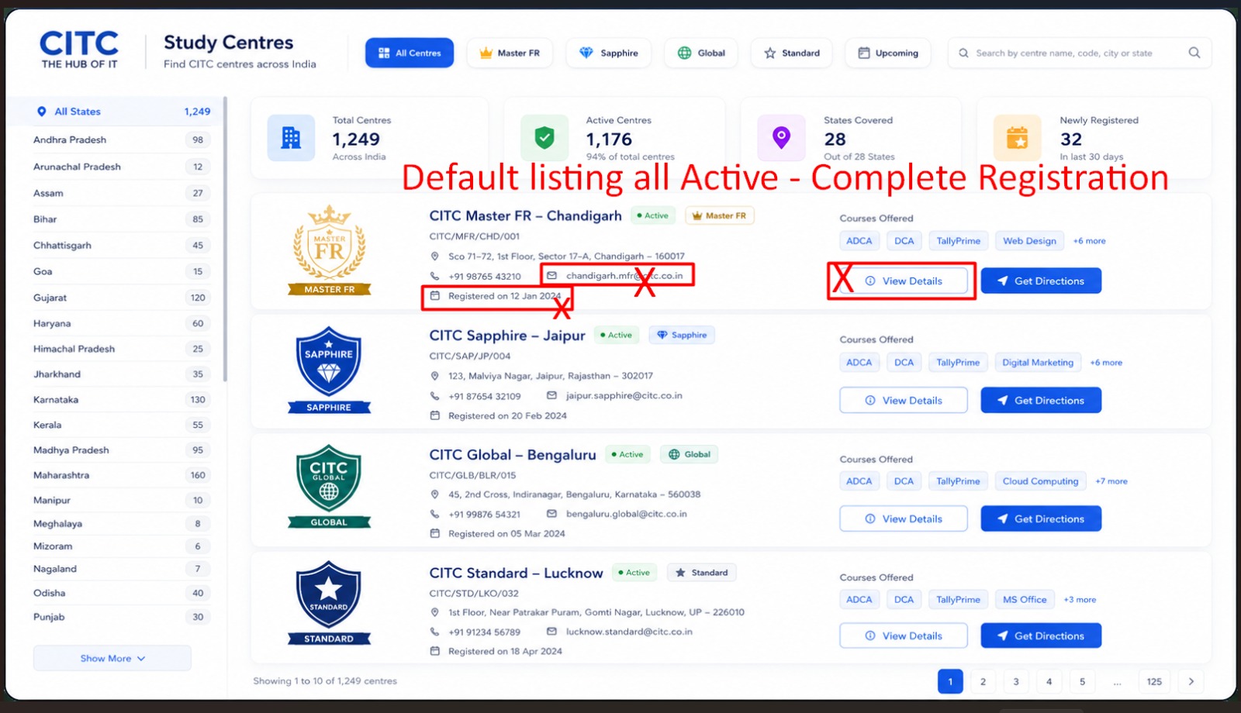Click the Master FR gold crest logo
This screenshot has width=1241, height=713.
(330, 250)
